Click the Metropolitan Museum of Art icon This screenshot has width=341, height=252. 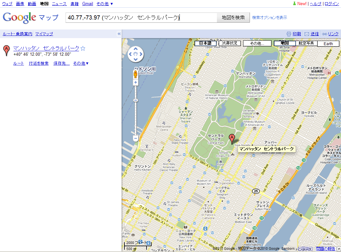coord(256,100)
